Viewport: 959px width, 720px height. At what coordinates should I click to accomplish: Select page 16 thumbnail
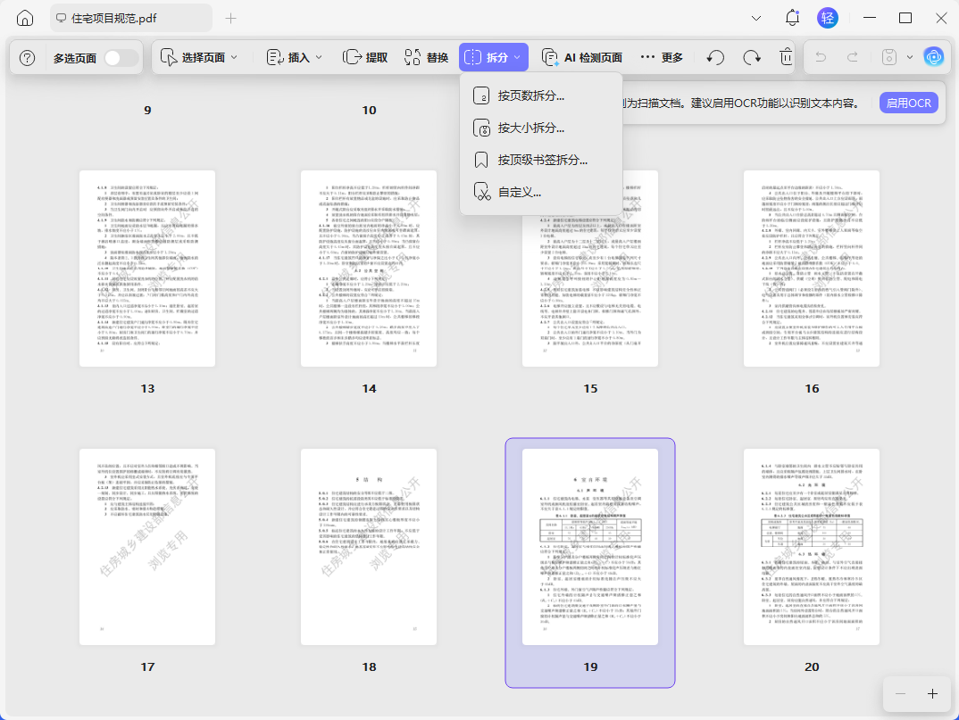(812, 269)
